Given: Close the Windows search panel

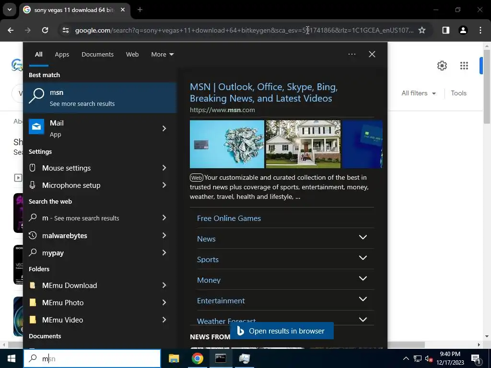Looking at the screenshot, I should coord(372,54).
